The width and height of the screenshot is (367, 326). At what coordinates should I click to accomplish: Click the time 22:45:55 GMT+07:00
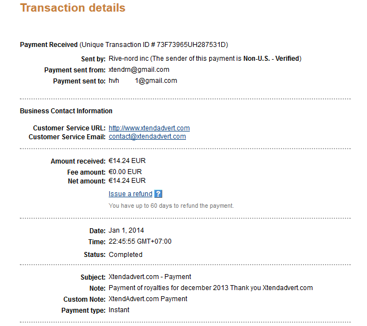pyautogui.click(x=140, y=241)
